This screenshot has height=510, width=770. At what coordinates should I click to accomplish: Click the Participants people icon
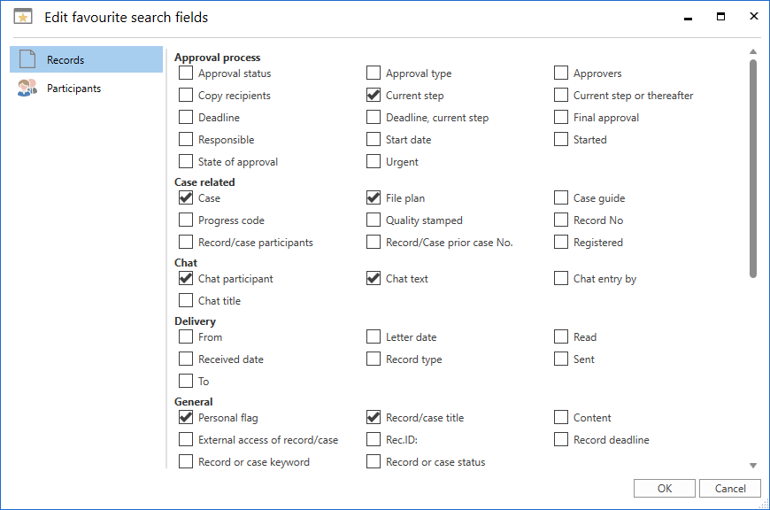(x=27, y=89)
